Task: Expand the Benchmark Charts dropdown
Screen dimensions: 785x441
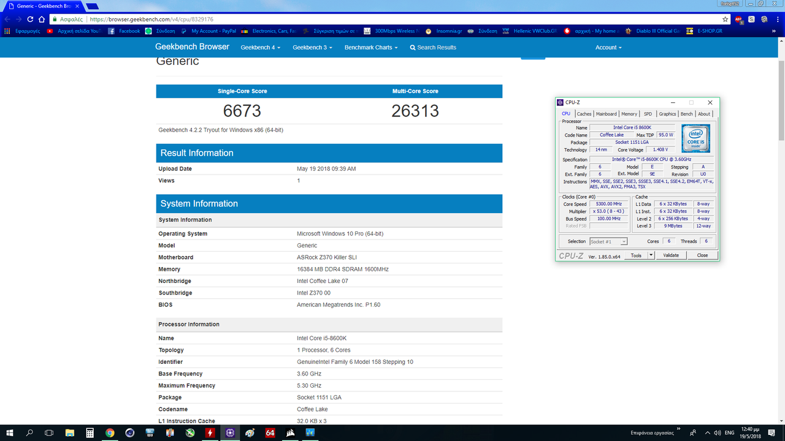Action: 370,47
